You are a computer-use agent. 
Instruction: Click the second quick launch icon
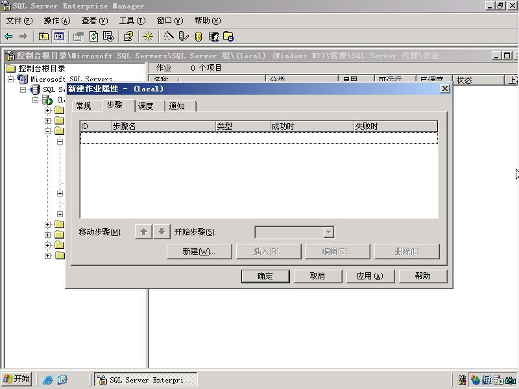pyautogui.click(x=62, y=380)
